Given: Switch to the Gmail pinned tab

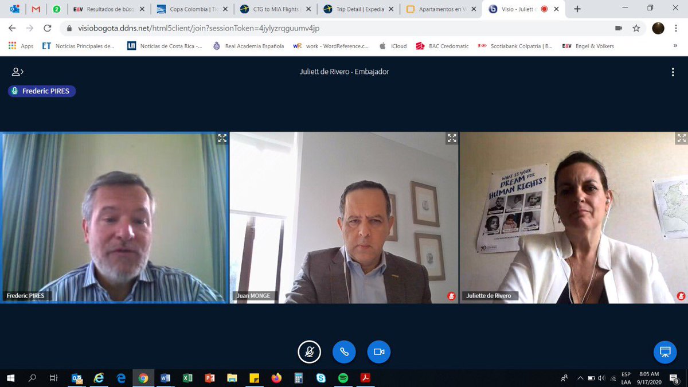Looking at the screenshot, I should 36,9.
